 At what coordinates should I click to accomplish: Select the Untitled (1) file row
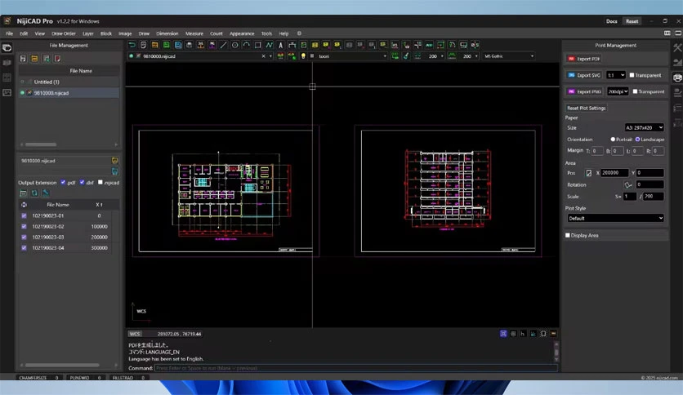[x=69, y=82]
